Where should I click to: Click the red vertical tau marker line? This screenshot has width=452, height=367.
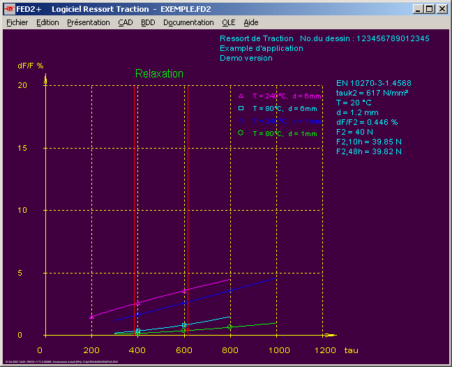134,209
